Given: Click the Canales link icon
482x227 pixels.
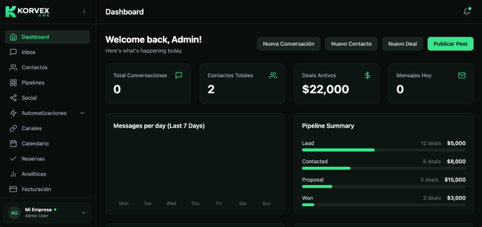Looking at the screenshot, I should tap(13, 128).
